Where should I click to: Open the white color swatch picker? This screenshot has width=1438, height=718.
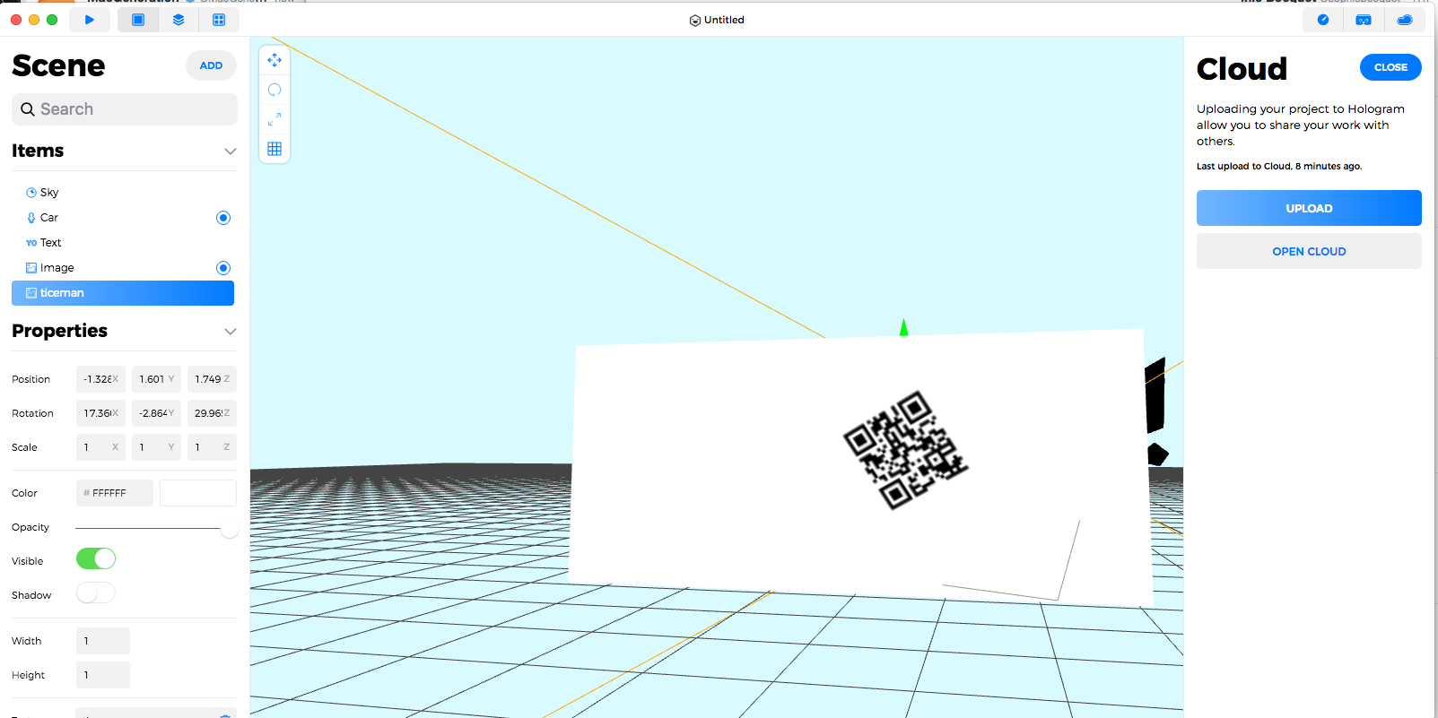coord(198,493)
